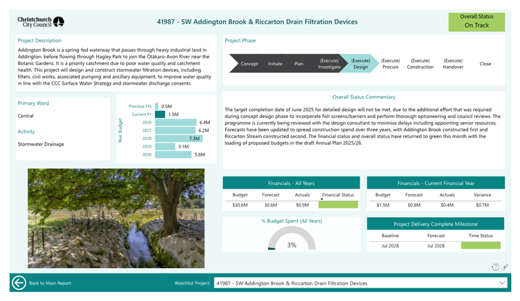This screenshot has height=301, width=520.
Task: Click the Primary Ward value Central
Action: 25,116
